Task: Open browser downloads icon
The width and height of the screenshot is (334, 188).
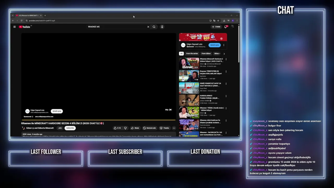Action: pos(224,21)
